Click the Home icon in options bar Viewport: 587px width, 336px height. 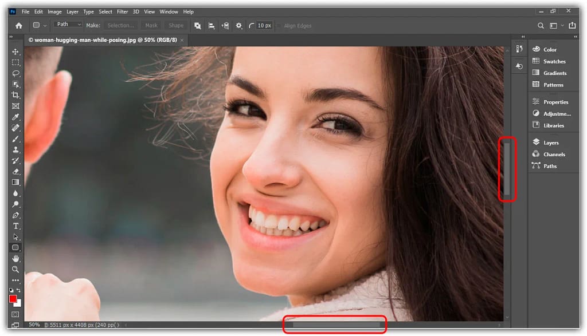click(18, 25)
